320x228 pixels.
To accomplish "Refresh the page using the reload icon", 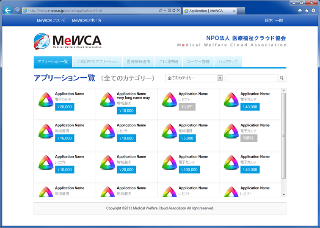I will tap(174, 10).
